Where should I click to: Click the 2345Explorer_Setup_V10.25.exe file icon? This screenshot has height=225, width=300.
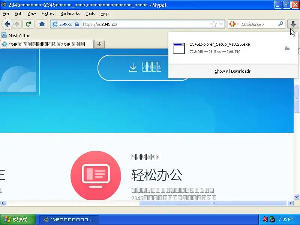coord(179,48)
